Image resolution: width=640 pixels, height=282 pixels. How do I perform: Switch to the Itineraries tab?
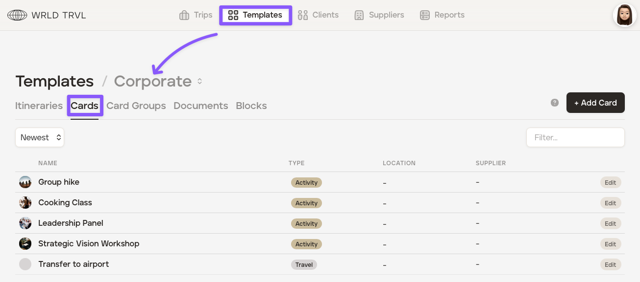pyautogui.click(x=39, y=106)
